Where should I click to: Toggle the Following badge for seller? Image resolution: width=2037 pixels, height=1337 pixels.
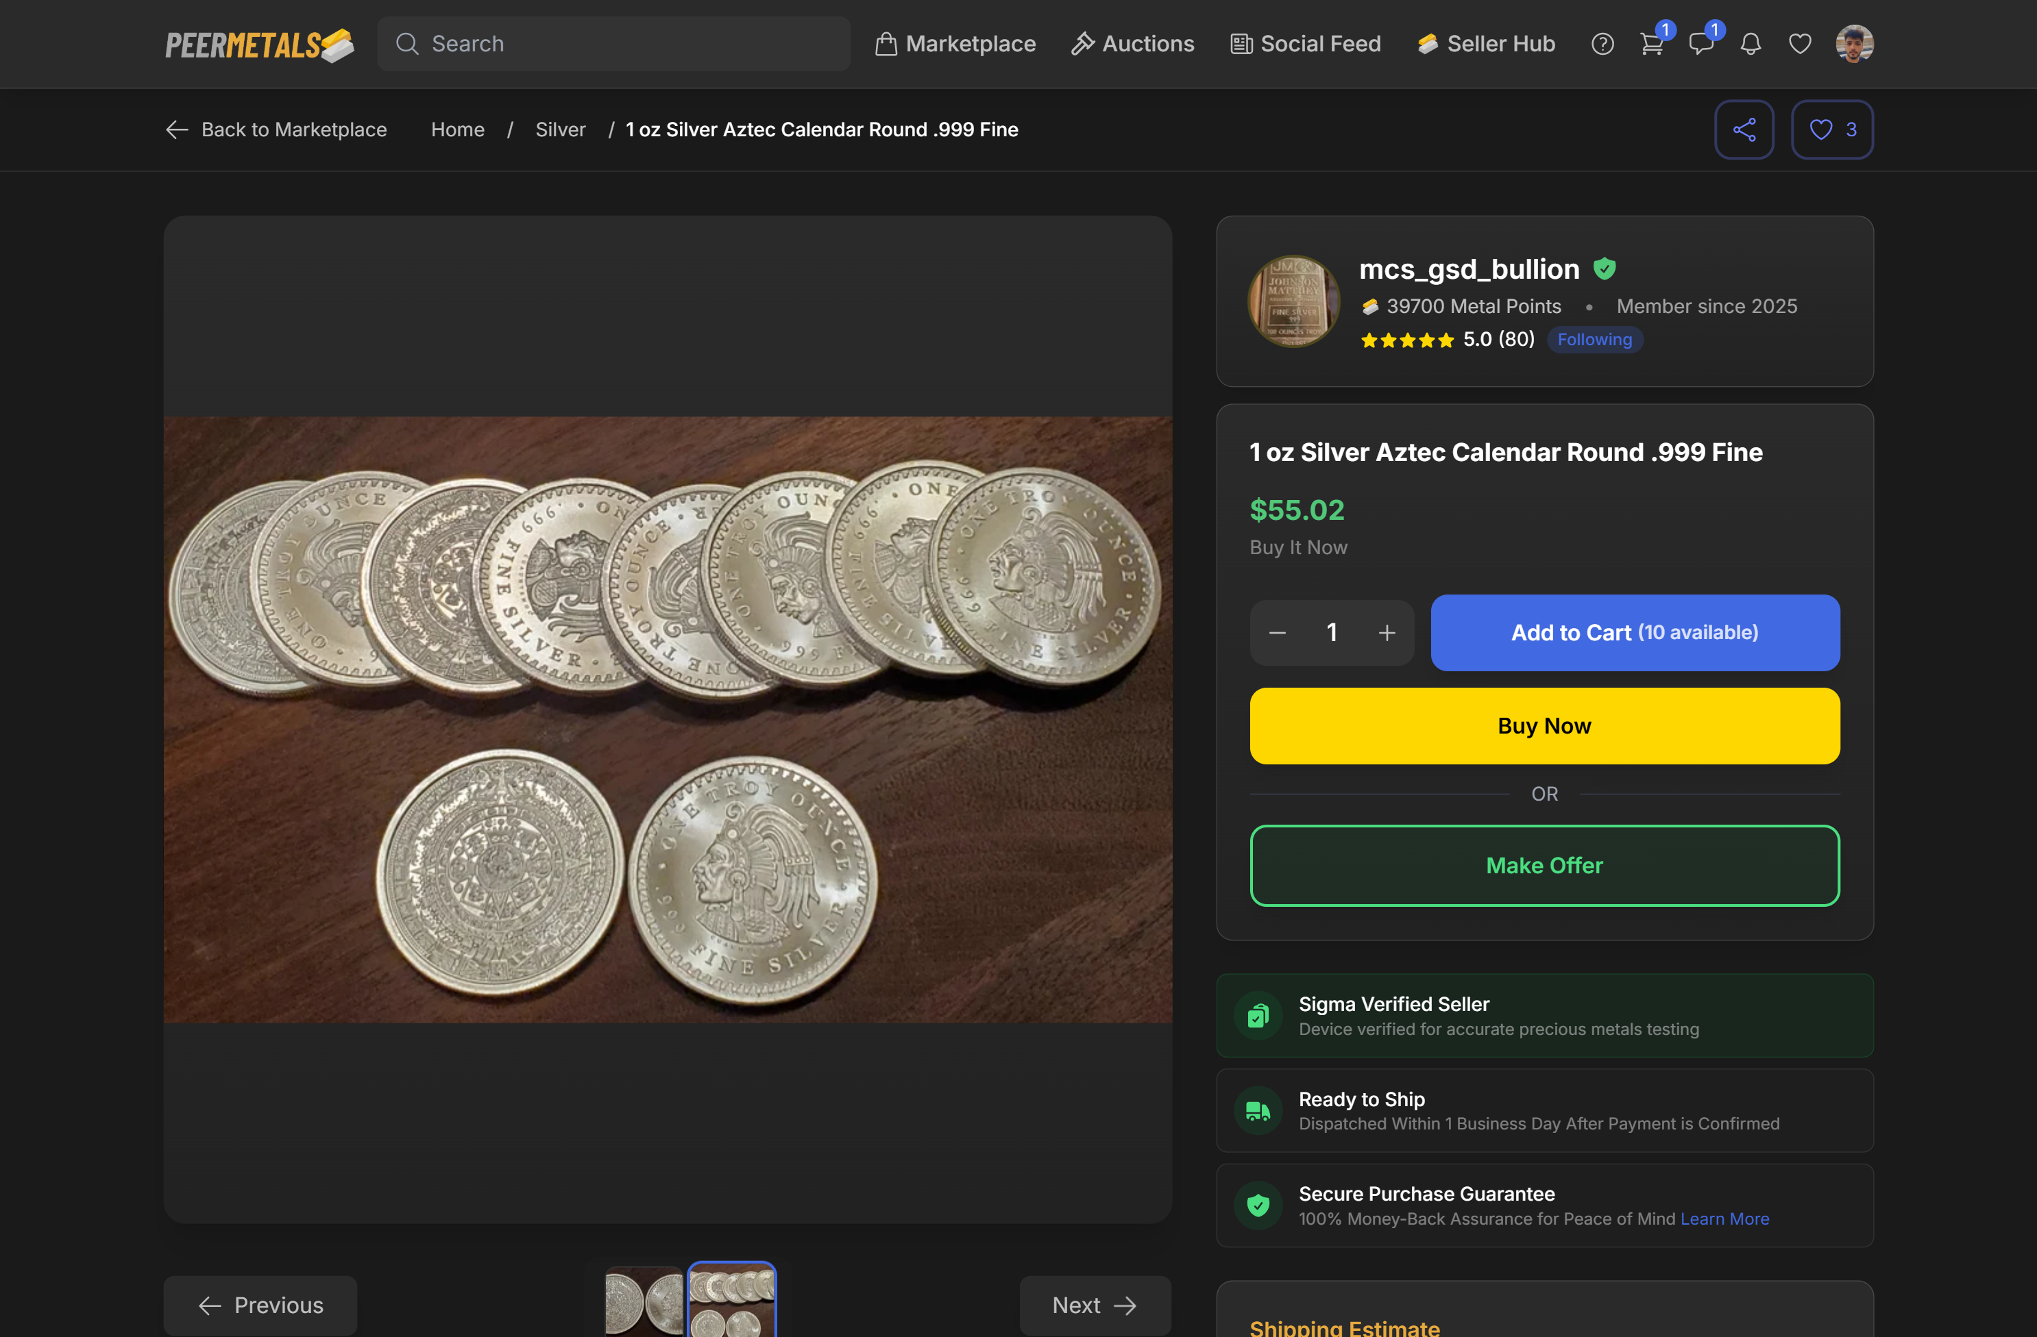click(x=1594, y=340)
